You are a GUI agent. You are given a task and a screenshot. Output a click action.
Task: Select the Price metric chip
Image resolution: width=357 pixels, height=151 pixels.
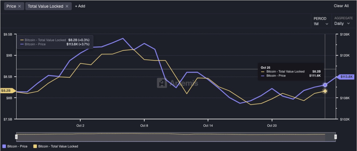[11, 6]
